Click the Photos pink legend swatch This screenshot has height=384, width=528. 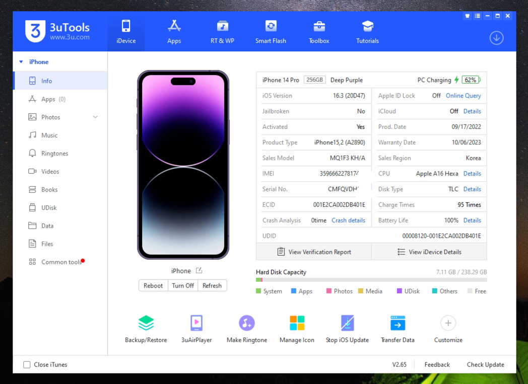[x=329, y=291]
